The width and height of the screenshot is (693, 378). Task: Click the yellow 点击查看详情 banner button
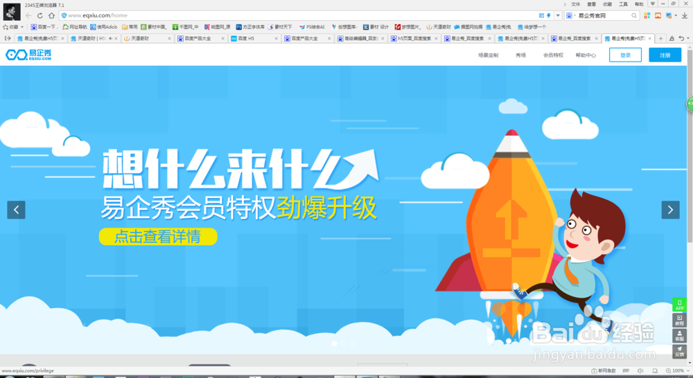point(158,237)
